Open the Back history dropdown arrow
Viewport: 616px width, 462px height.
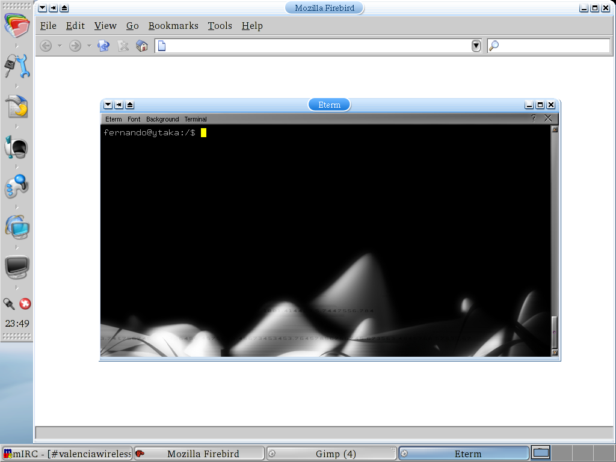click(x=60, y=46)
